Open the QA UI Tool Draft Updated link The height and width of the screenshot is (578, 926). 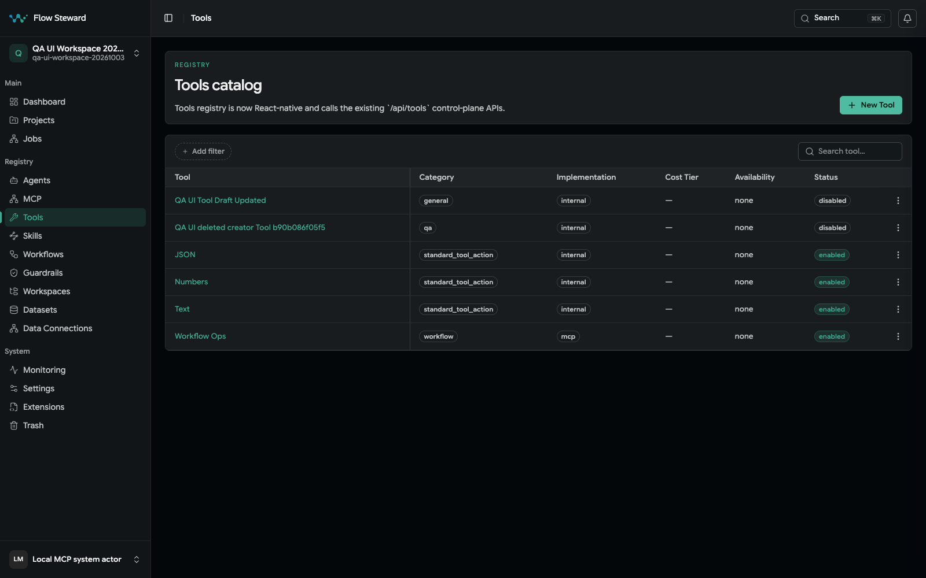click(221, 201)
